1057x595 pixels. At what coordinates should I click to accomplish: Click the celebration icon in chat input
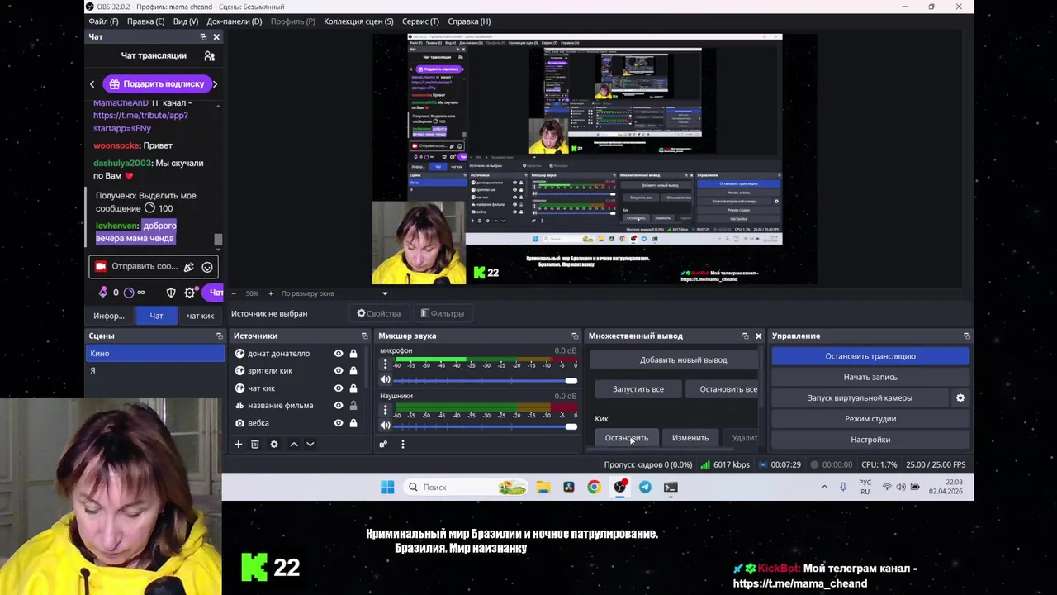tap(189, 266)
